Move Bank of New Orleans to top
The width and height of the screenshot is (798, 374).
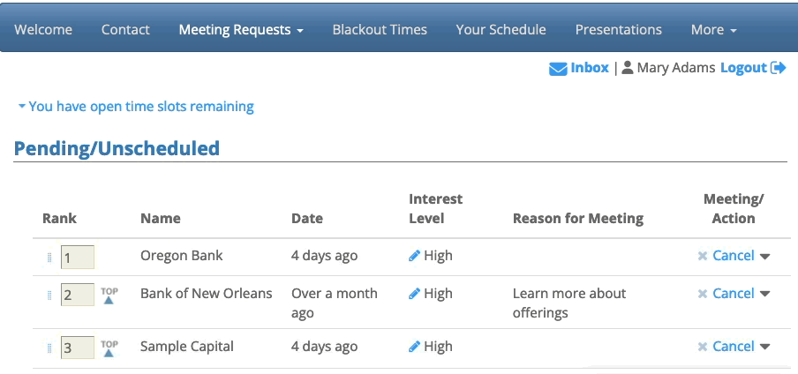click(x=109, y=295)
